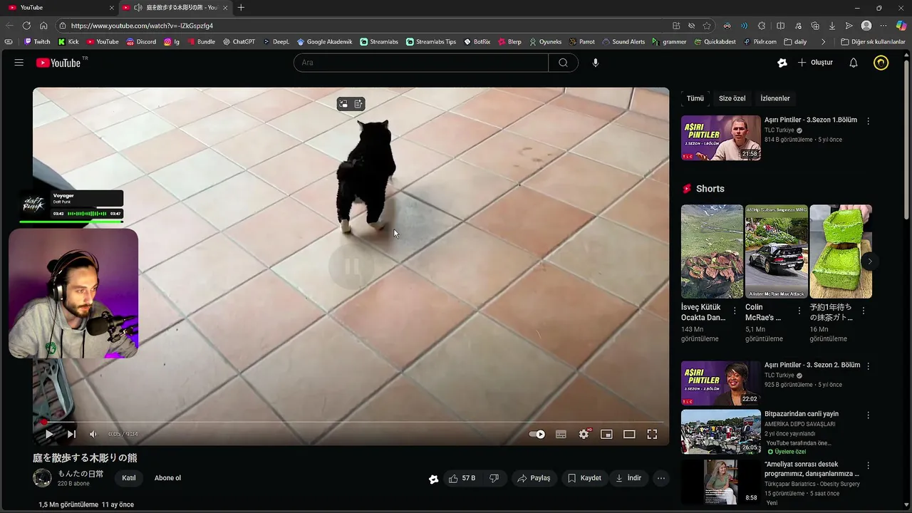Open Aşırı Pintiler 3.Sezon 1.Bölüm thumbnail
The width and height of the screenshot is (912, 513).
721,138
